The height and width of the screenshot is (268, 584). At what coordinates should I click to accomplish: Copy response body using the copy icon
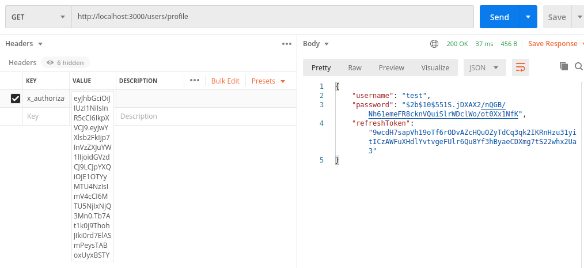click(564, 66)
